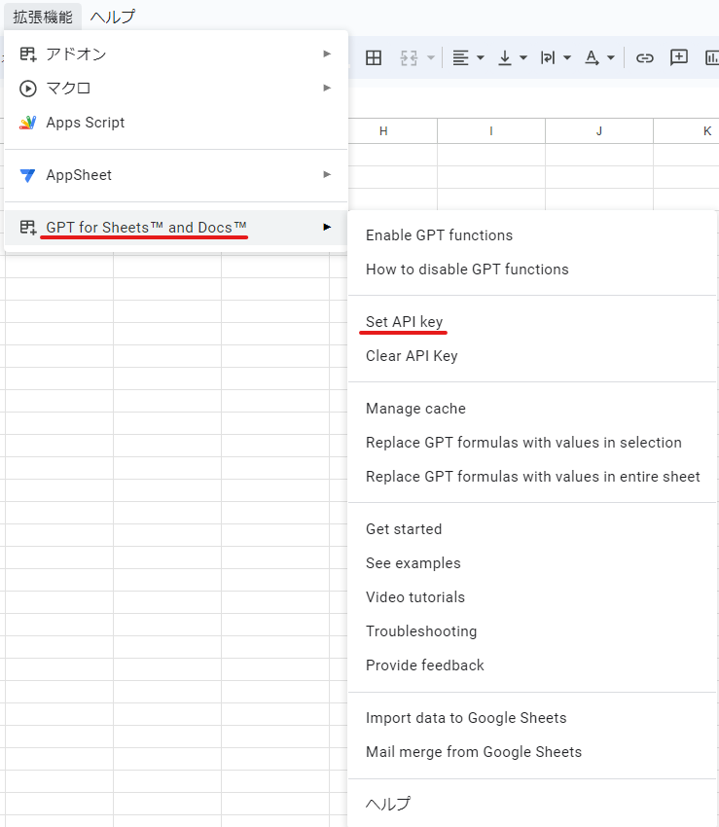Screen dimensions: 719x827
Task: Expand the マクロ submenu arrow
Action: tap(327, 89)
